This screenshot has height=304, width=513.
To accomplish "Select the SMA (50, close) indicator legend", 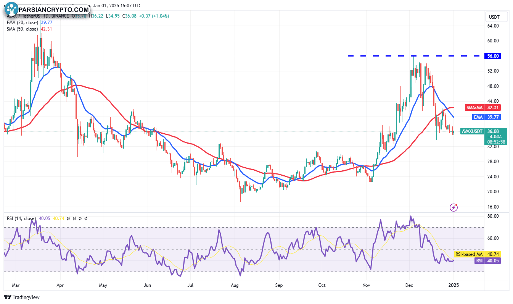I will point(22,29).
